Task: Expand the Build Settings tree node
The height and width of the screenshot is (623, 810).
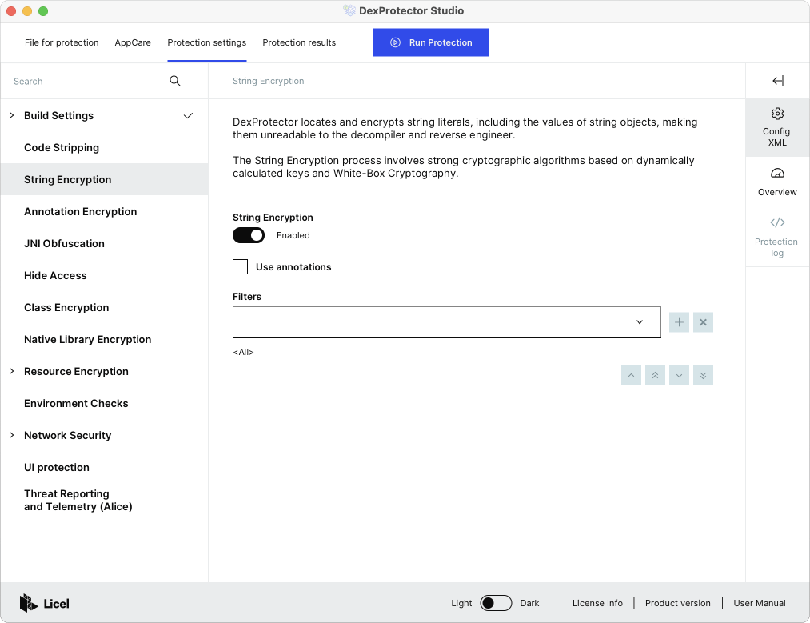Action: tap(12, 115)
